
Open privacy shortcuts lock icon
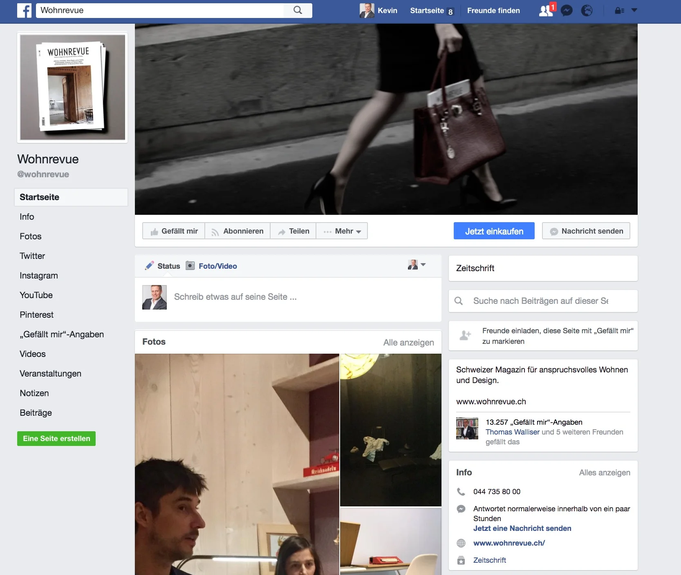point(619,11)
